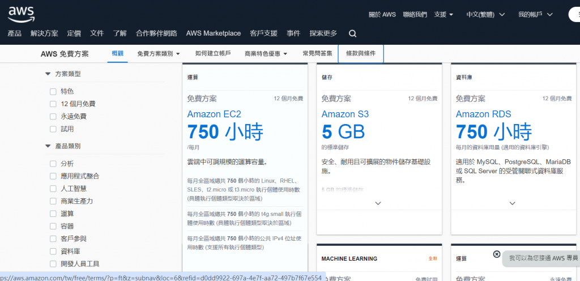Image resolution: width=580 pixels, height=281 pixels.
Task: Click the 雲端中可調規模的運算容量 description
Action: coord(228,162)
